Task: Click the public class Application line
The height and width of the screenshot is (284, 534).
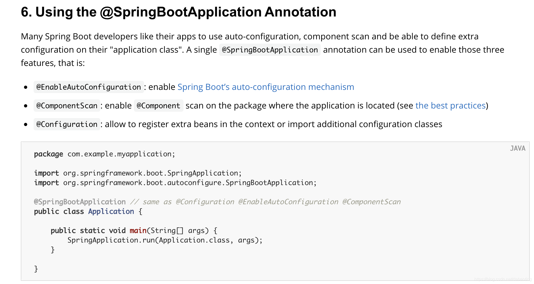Action: pyautogui.click(x=88, y=211)
